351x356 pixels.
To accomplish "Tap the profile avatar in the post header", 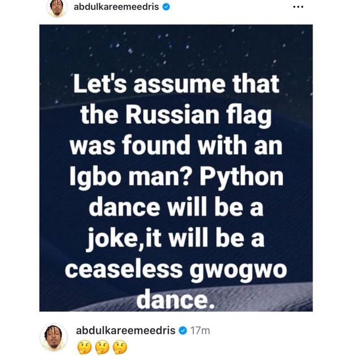I will (57, 8).
